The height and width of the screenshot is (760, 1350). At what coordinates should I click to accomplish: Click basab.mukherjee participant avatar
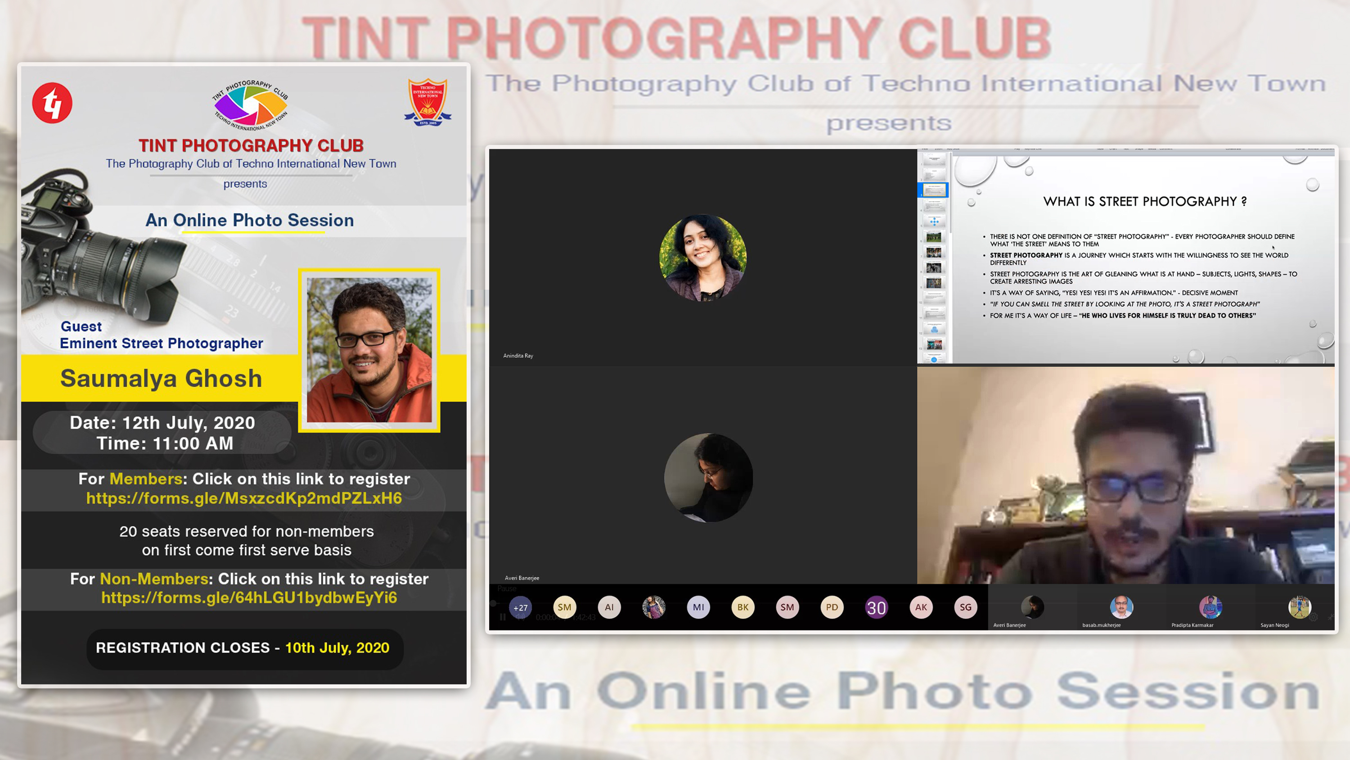(x=1121, y=607)
